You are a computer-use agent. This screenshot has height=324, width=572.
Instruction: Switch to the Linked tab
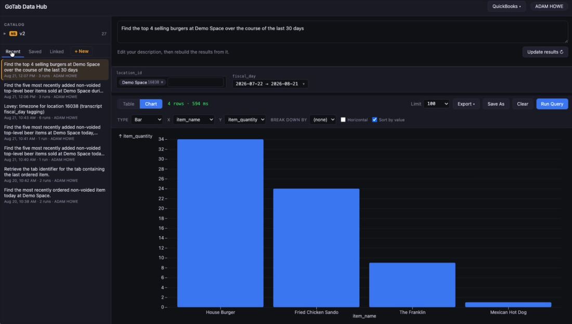point(57,52)
